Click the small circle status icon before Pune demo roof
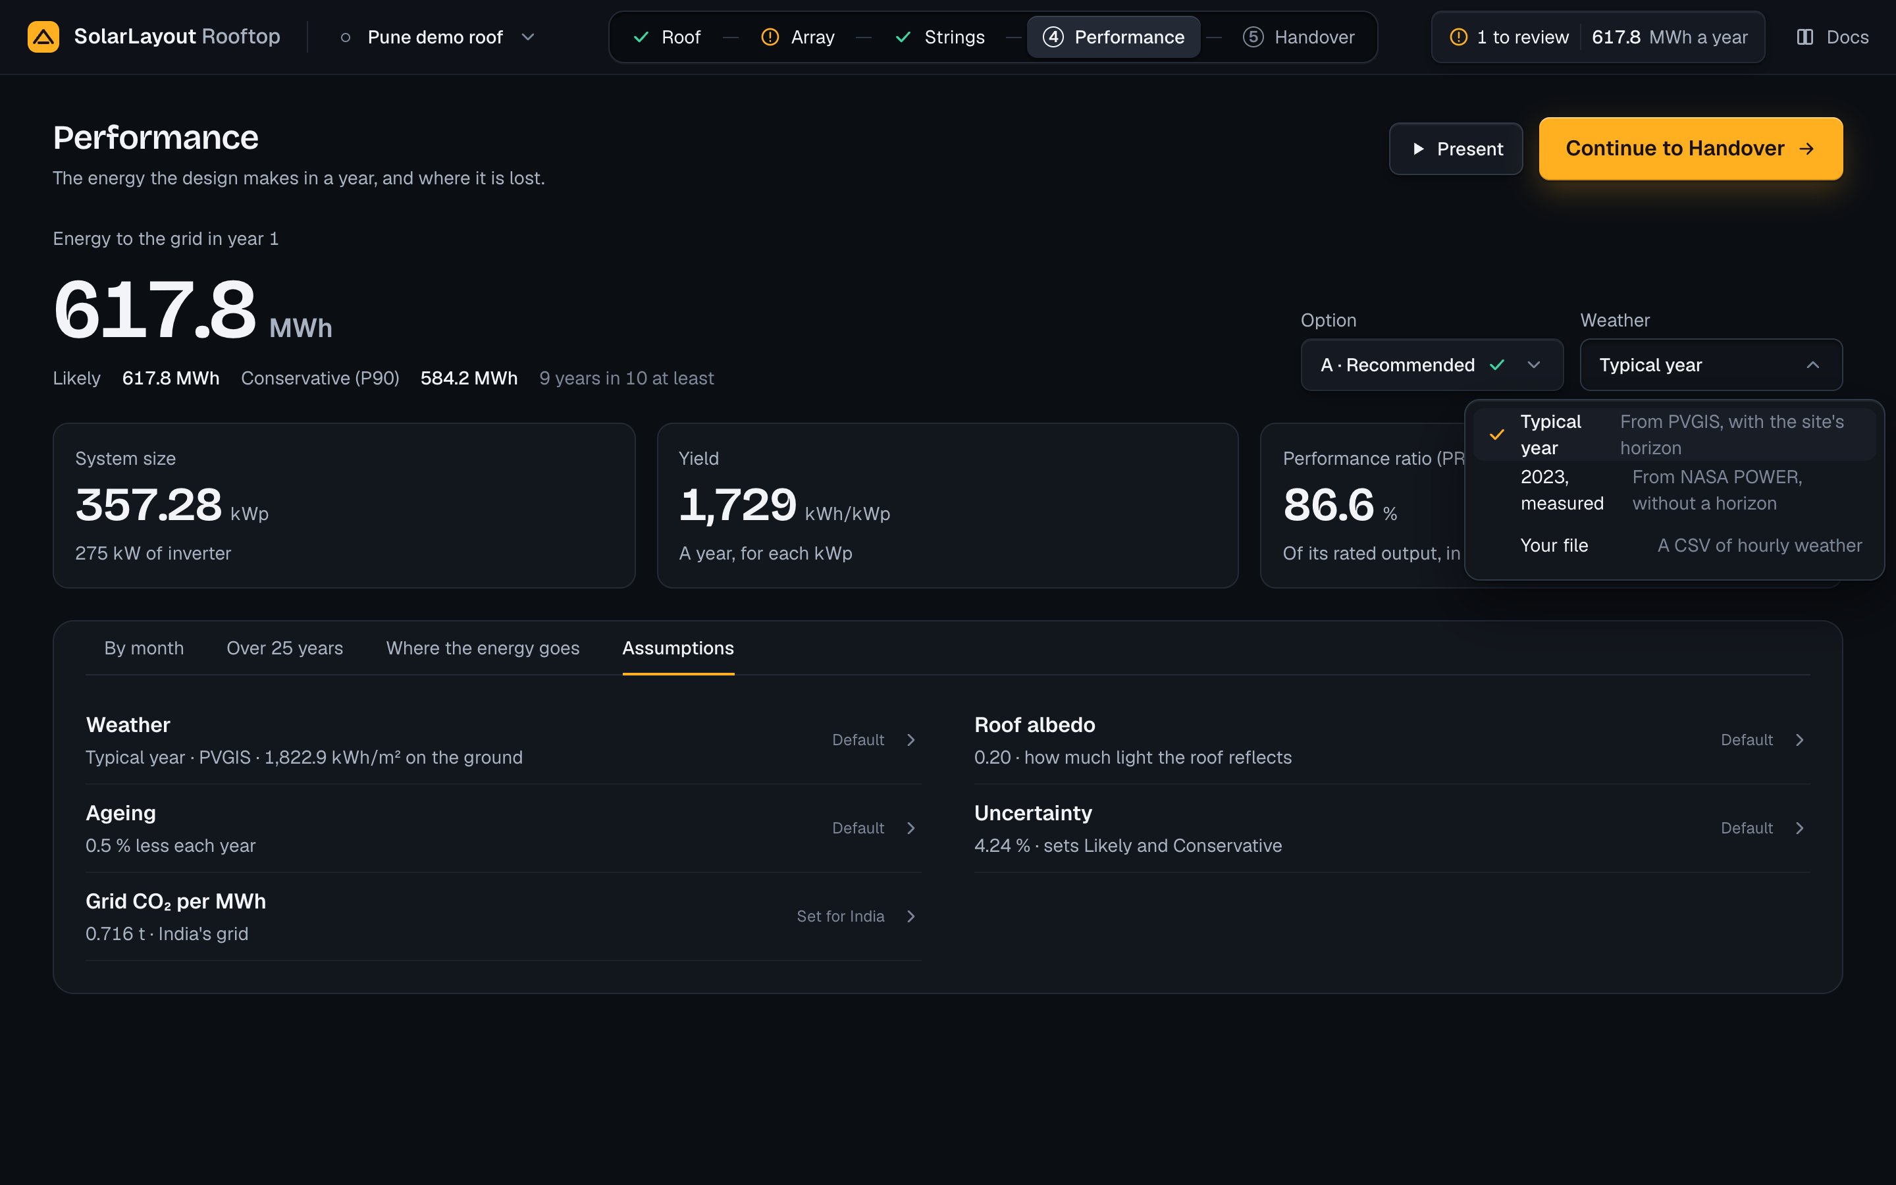Image resolution: width=1896 pixels, height=1185 pixels. point(346,37)
